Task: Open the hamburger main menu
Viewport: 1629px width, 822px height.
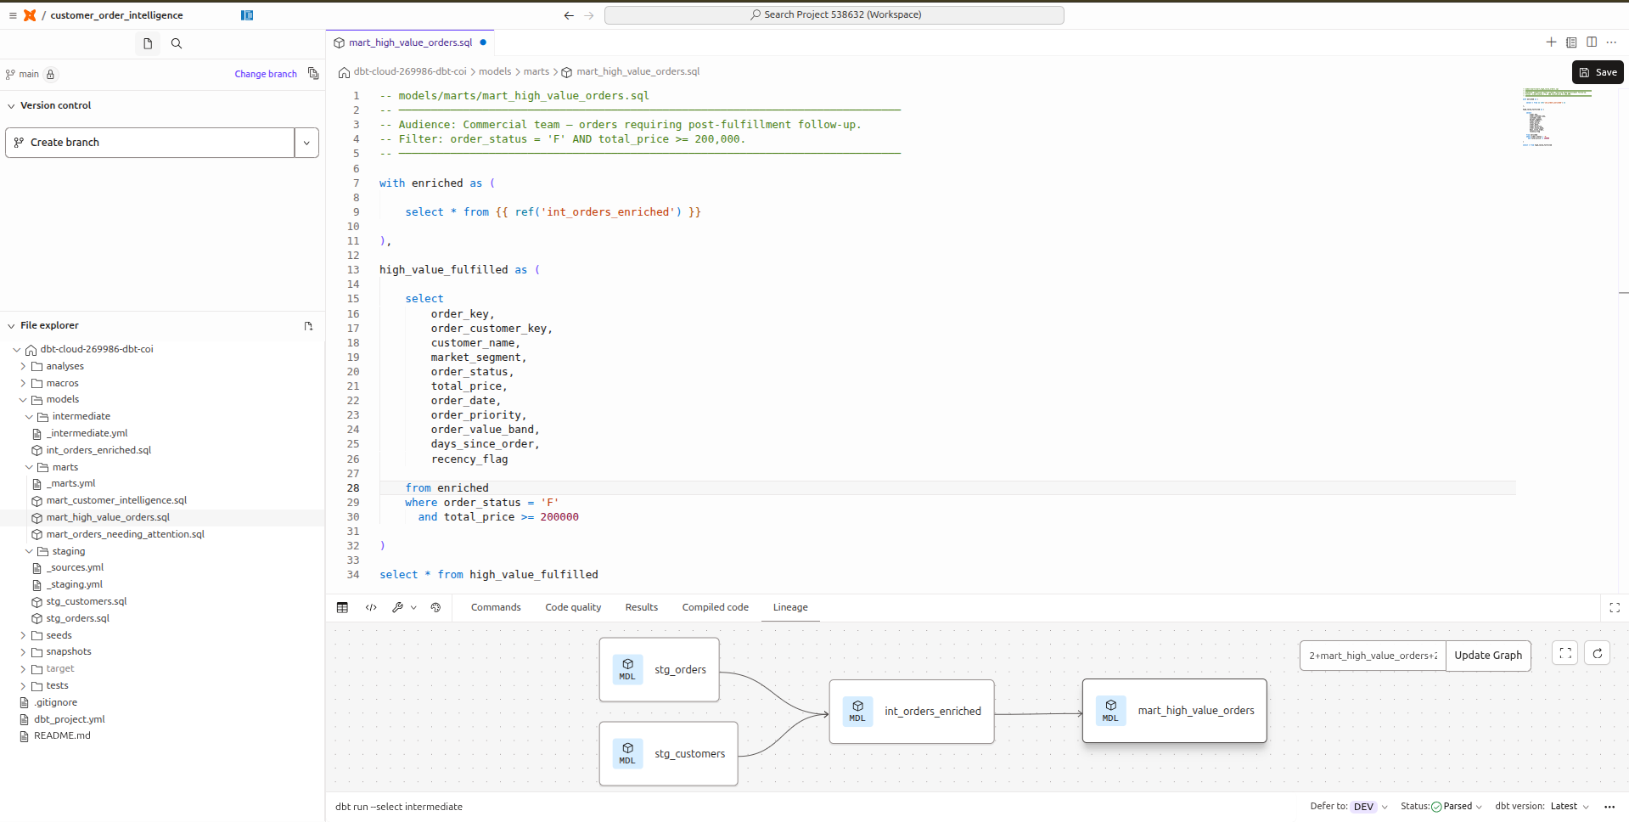Action: (12, 15)
